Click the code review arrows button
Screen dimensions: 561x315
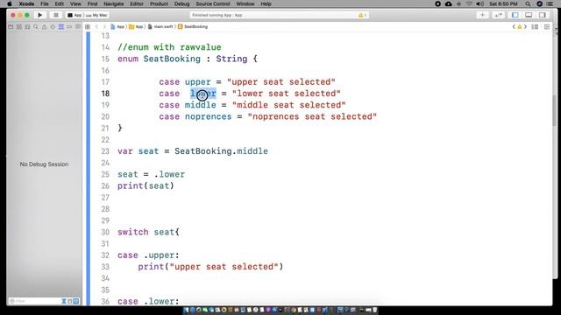click(498, 15)
